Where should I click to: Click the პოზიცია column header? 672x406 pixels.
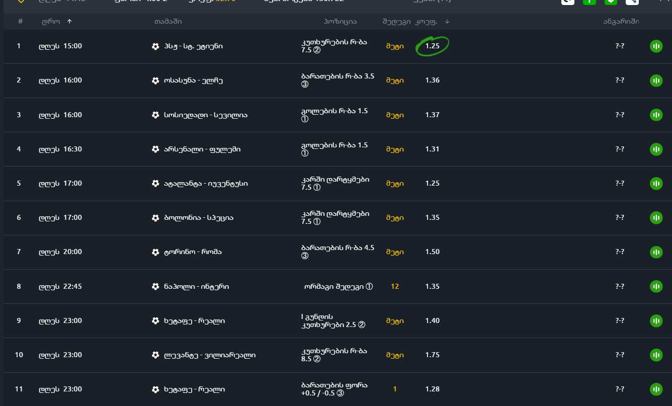coord(341,22)
